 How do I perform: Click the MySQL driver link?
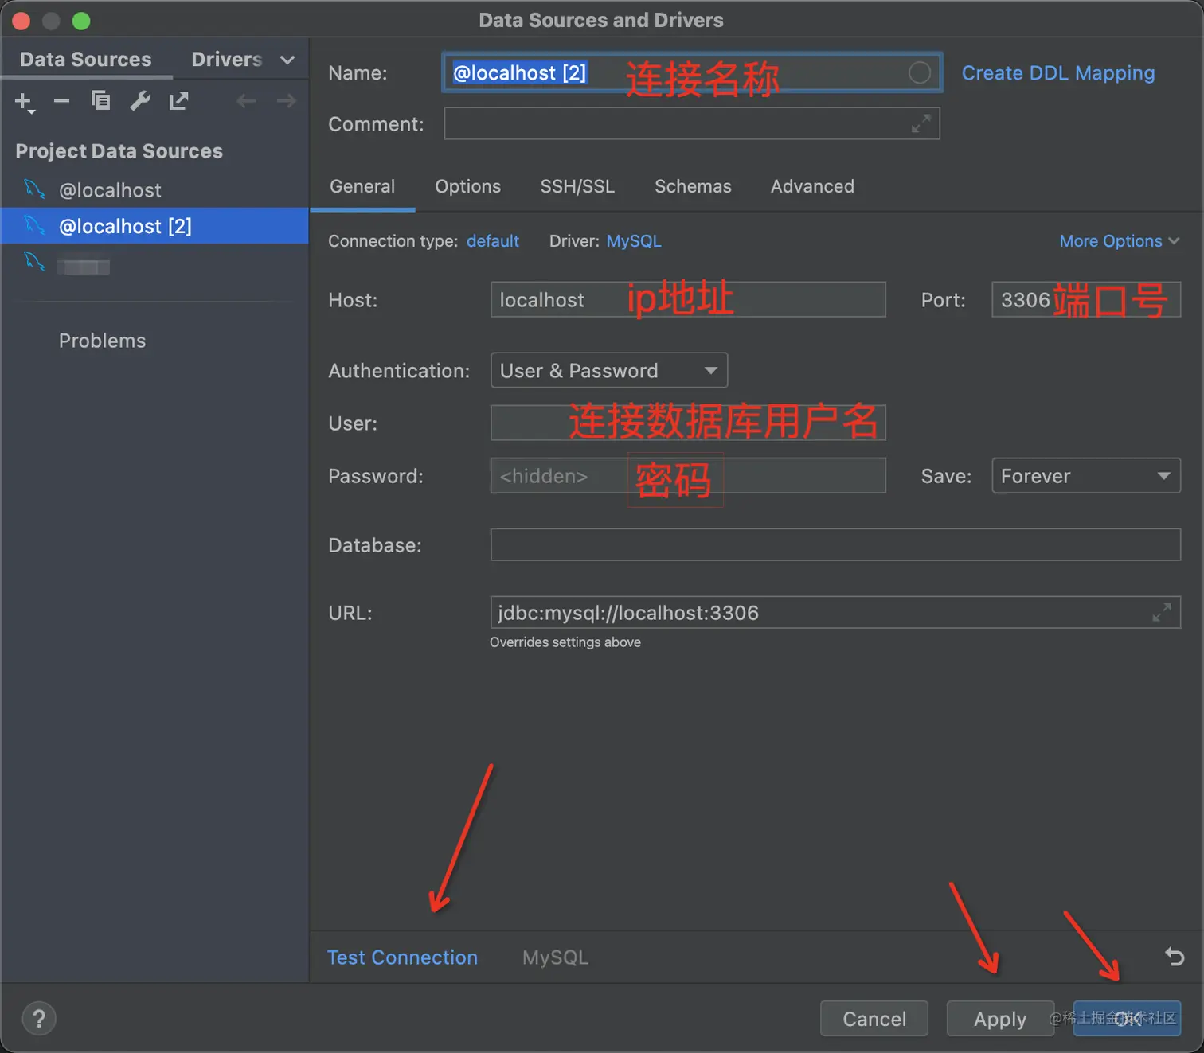click(634, 241)
